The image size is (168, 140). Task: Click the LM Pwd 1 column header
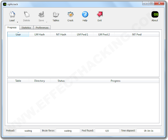(x=82, y=34)
